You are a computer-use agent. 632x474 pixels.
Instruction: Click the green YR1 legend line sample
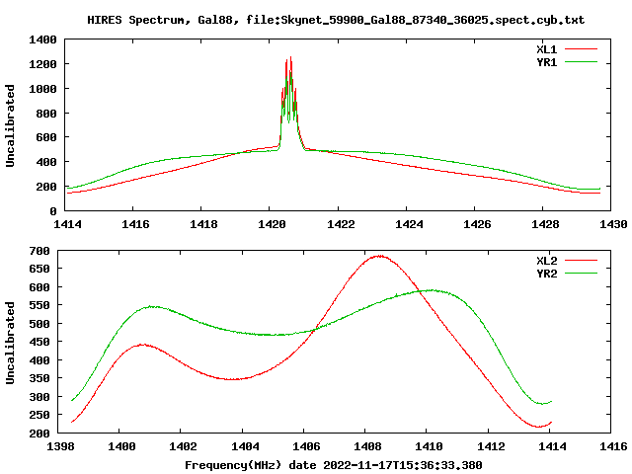coord(581,62)
